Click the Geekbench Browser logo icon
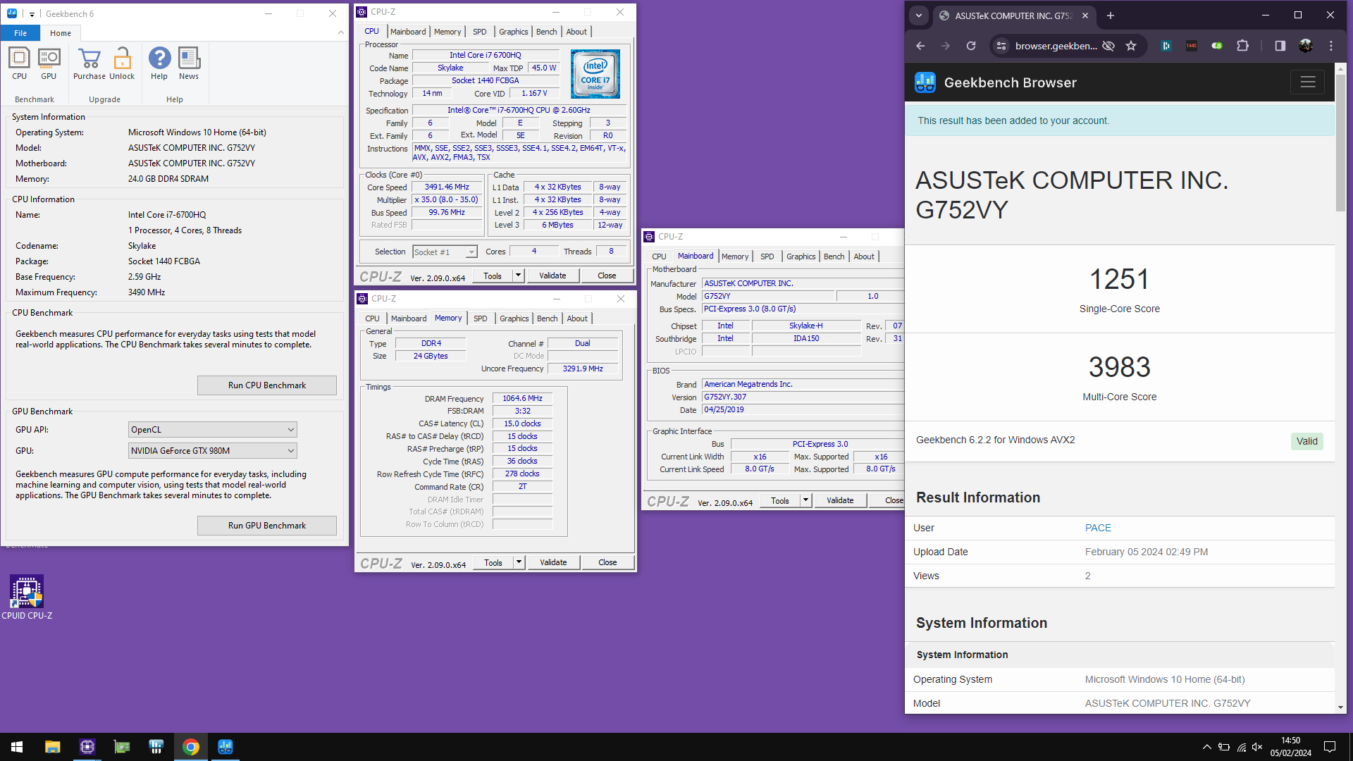This screenshot has width=1353, height=761. click(925, 82)
